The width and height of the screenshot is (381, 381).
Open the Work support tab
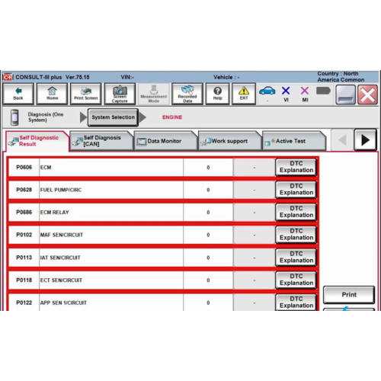(x=229, y=141)
